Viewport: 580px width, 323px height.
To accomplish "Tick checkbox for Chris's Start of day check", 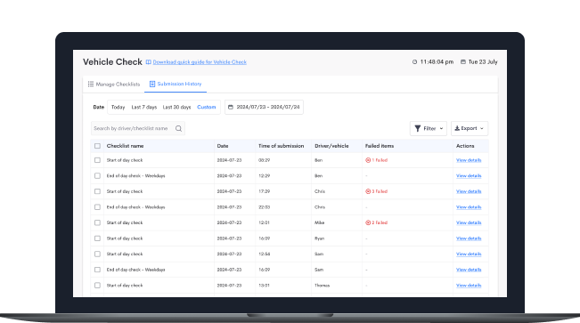I will (97, 191).
